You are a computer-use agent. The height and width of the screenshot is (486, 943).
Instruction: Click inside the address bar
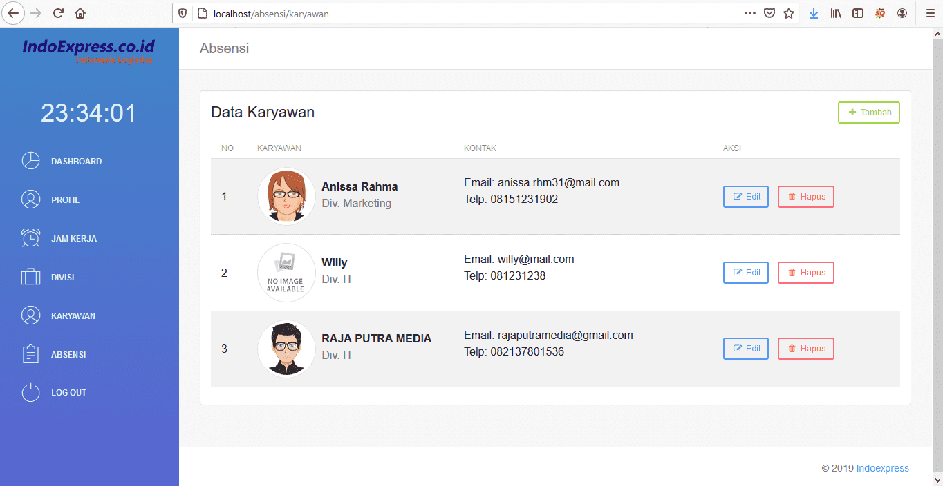pyautogui.click(x=346, y=13)
